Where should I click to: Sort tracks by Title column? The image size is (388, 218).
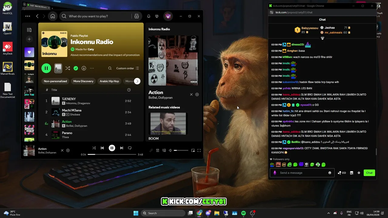click(x=54, y=90)
